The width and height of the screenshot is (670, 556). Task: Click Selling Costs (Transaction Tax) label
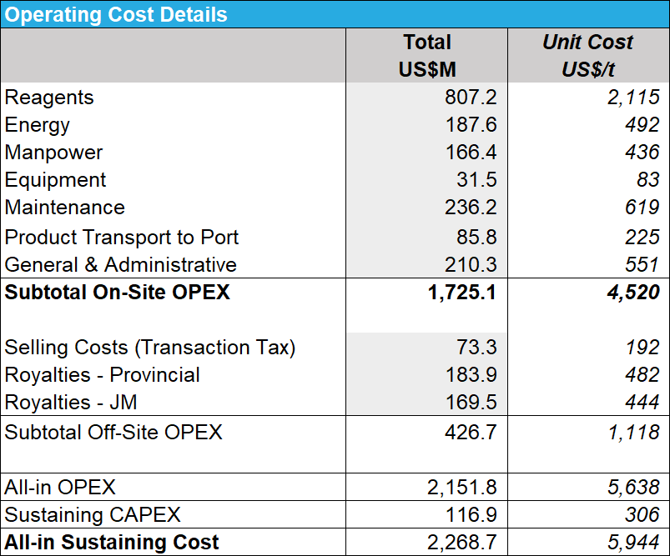click(x=150, y=348)
